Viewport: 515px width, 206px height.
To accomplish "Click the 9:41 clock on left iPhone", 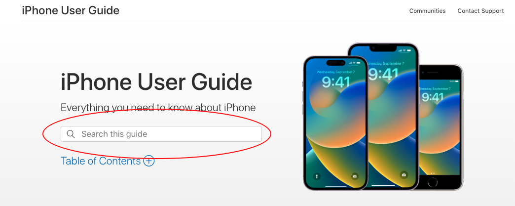I will 335,82.
